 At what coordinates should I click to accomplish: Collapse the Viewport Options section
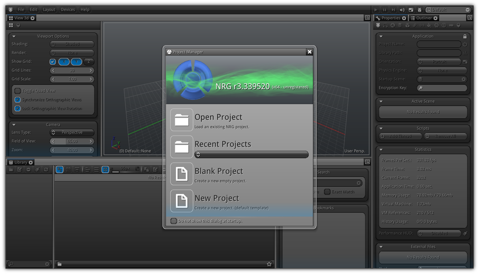(14, 36)
